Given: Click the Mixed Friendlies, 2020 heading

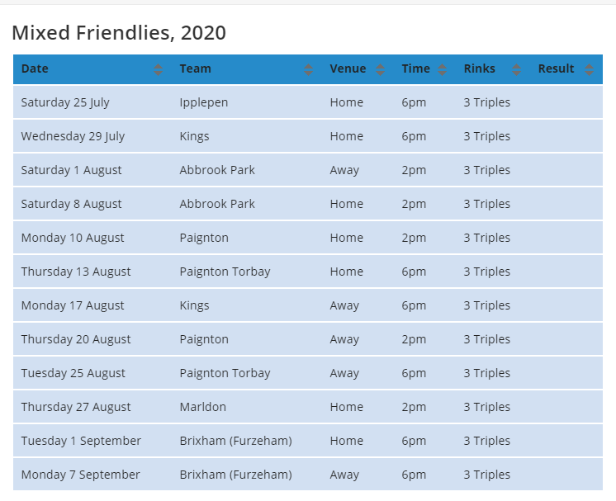Looking at the screenshot, I should 119,33.
